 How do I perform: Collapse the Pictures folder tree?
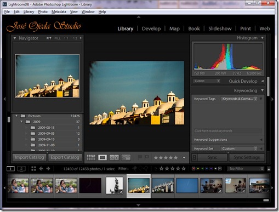(x=16, y=116)
